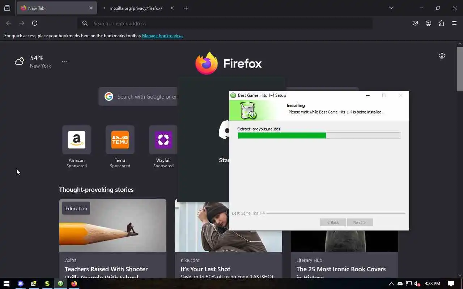Close the New Tab tab
Viewport: 463px width, 289px height.
(x=91, y=8)
